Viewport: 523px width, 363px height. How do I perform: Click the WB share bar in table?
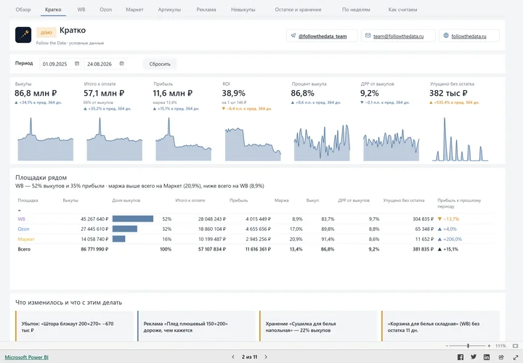(x=133, y=219)
